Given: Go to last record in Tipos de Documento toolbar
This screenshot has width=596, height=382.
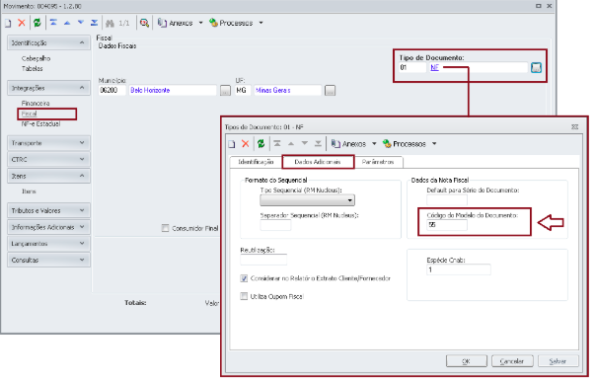Looking at the screenshot, I should [318, 144].
